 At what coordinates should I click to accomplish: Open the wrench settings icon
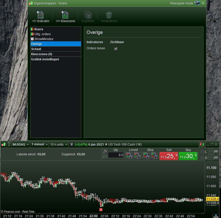(x=105, y=151)
